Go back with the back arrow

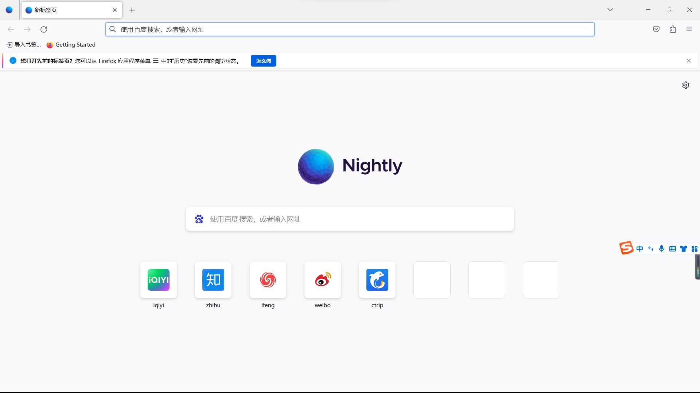tap(11, 29)
